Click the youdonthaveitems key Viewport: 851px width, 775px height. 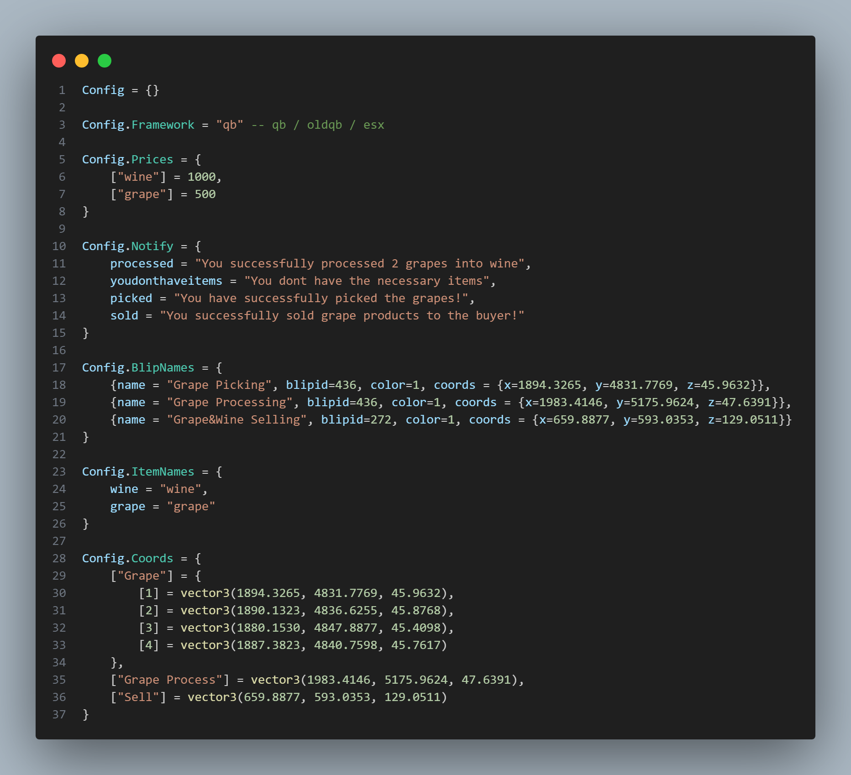coord(166,281)
